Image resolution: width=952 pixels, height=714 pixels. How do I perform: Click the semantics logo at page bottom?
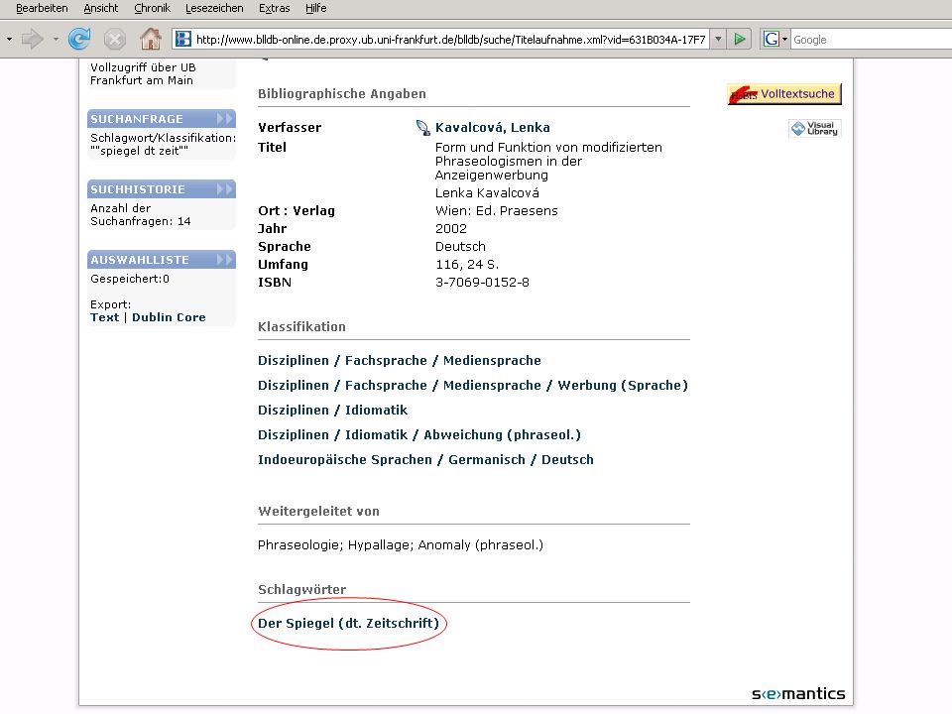(x=797, y=693)
